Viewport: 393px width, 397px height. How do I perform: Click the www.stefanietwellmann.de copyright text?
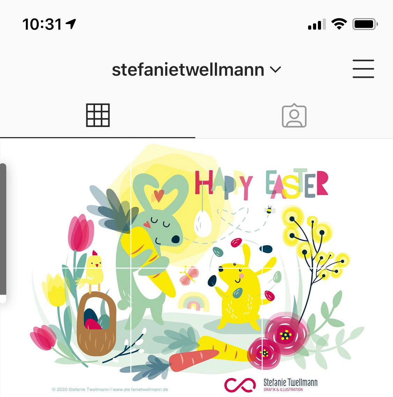[110, 389]
